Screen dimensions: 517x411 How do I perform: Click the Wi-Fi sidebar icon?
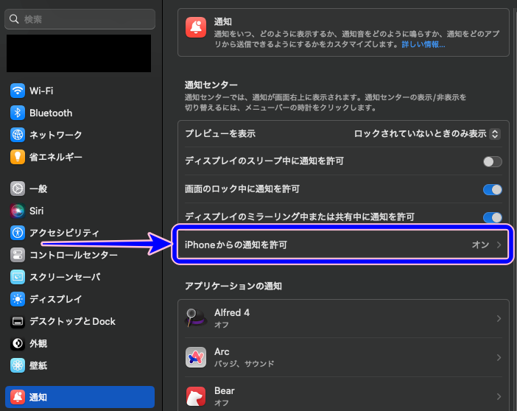pos(18,91)
